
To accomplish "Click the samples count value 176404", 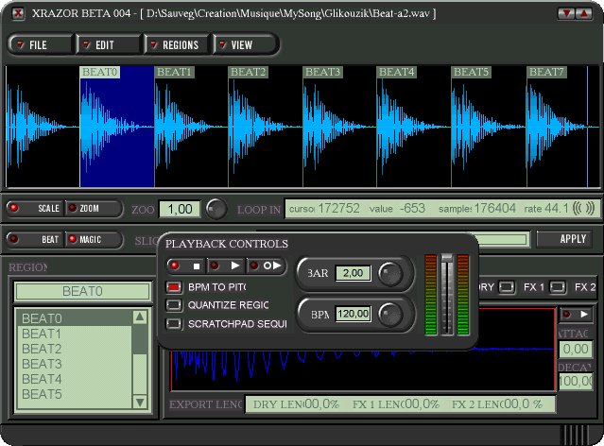I will [x=494, y=209].
